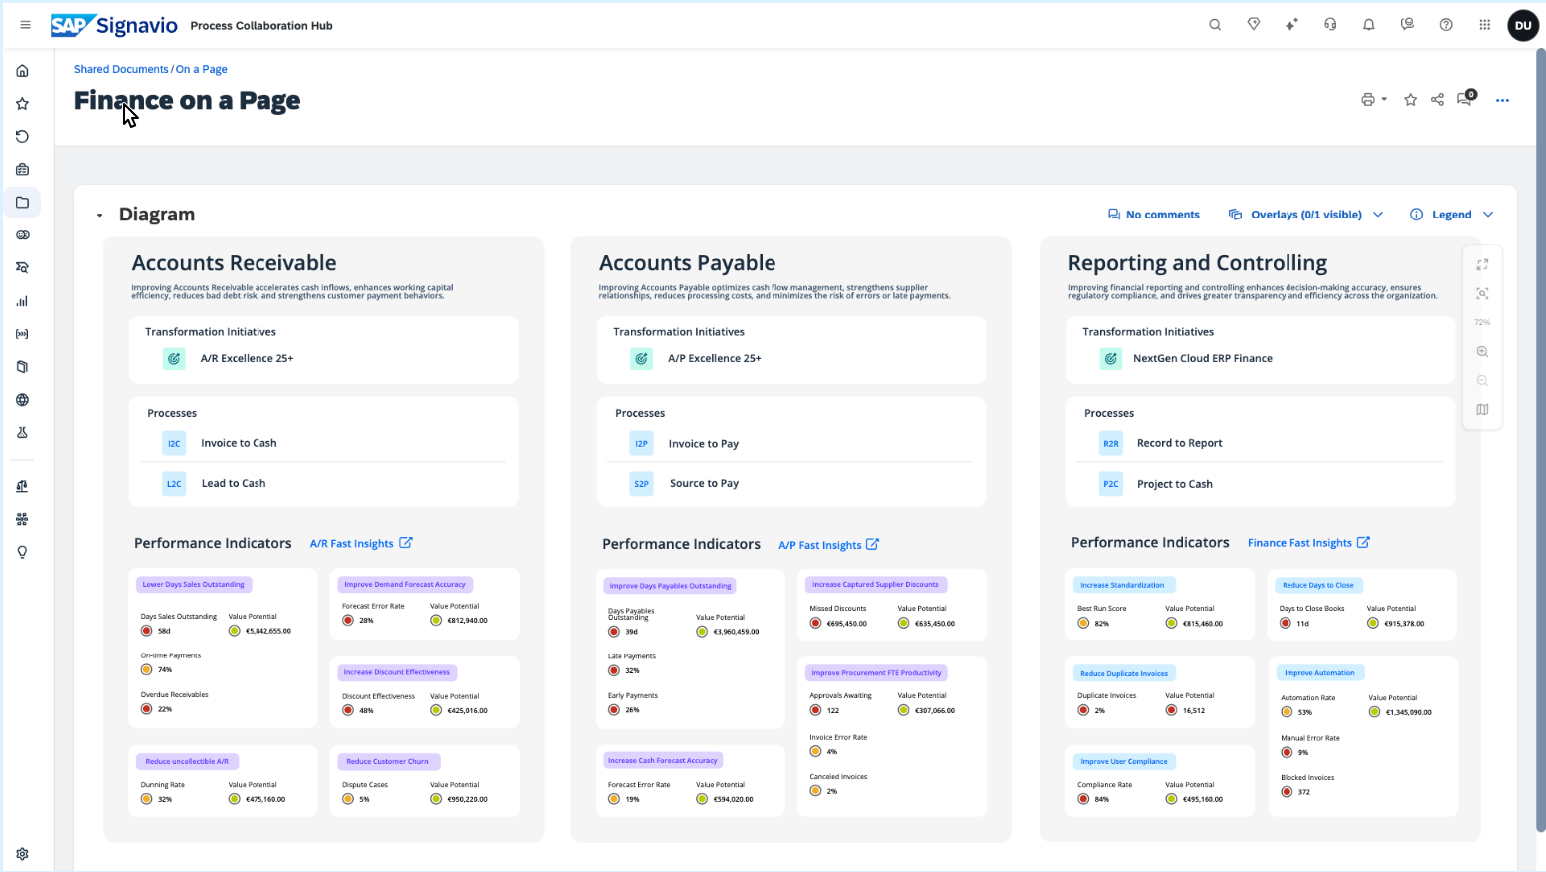This screenshot has width=1546, height=872.
Task: Click the help question mark icon
Action: (x=1446, y=25)
